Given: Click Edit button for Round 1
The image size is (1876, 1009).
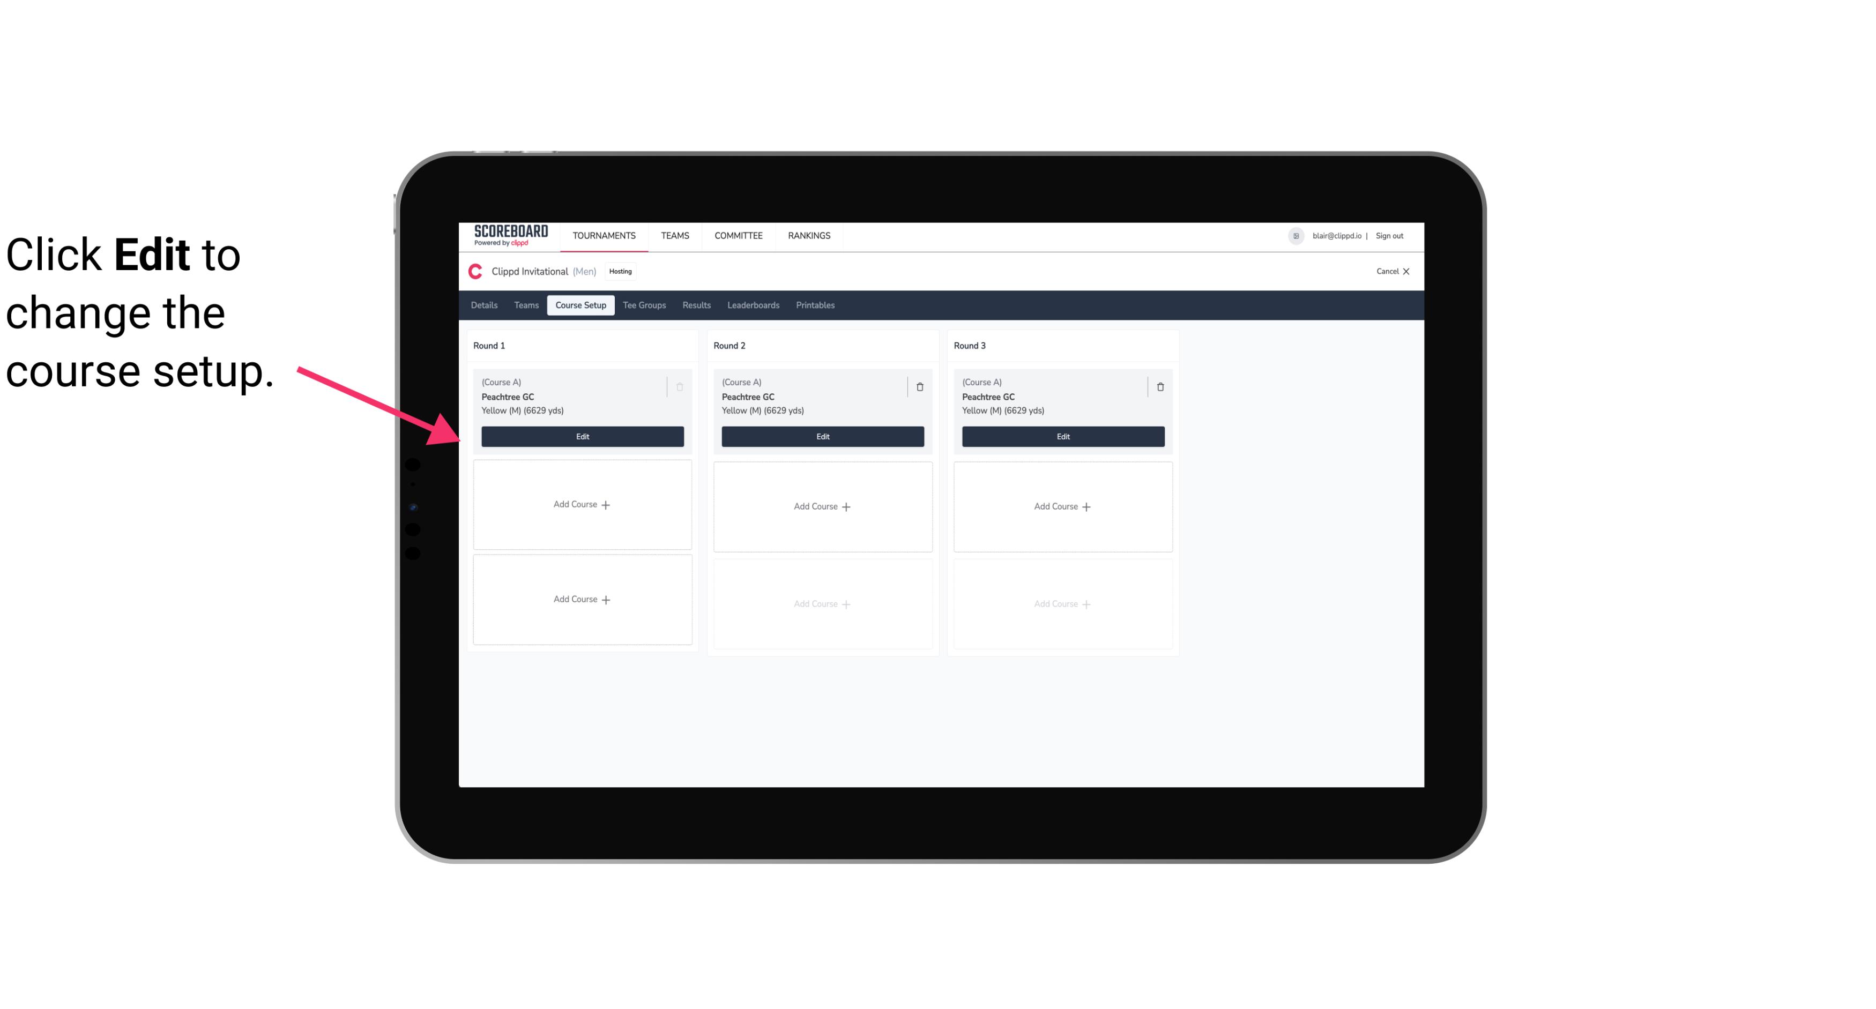Looking at the screenshot, I should point(582,435).
